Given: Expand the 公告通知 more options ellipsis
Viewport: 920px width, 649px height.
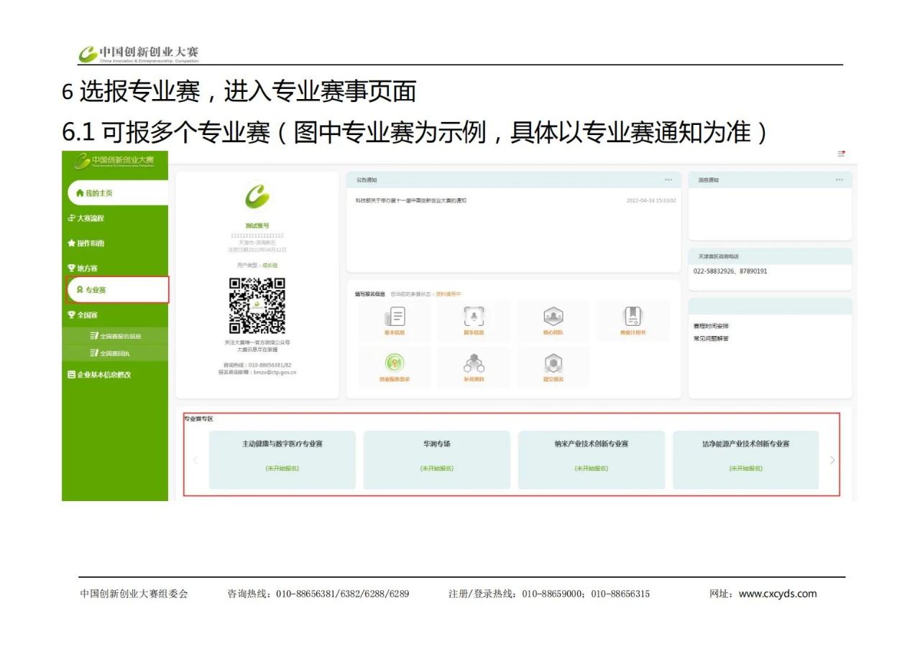Looking at the screenshot, I should point(668,179).
